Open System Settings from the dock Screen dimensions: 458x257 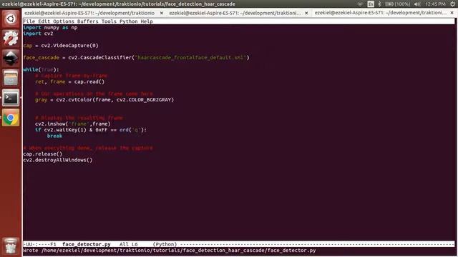[11, 39]
